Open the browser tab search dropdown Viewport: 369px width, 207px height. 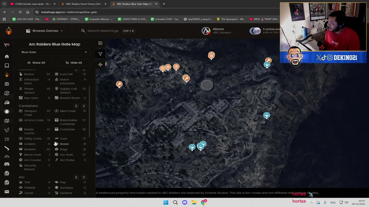(x=4, y=4)
